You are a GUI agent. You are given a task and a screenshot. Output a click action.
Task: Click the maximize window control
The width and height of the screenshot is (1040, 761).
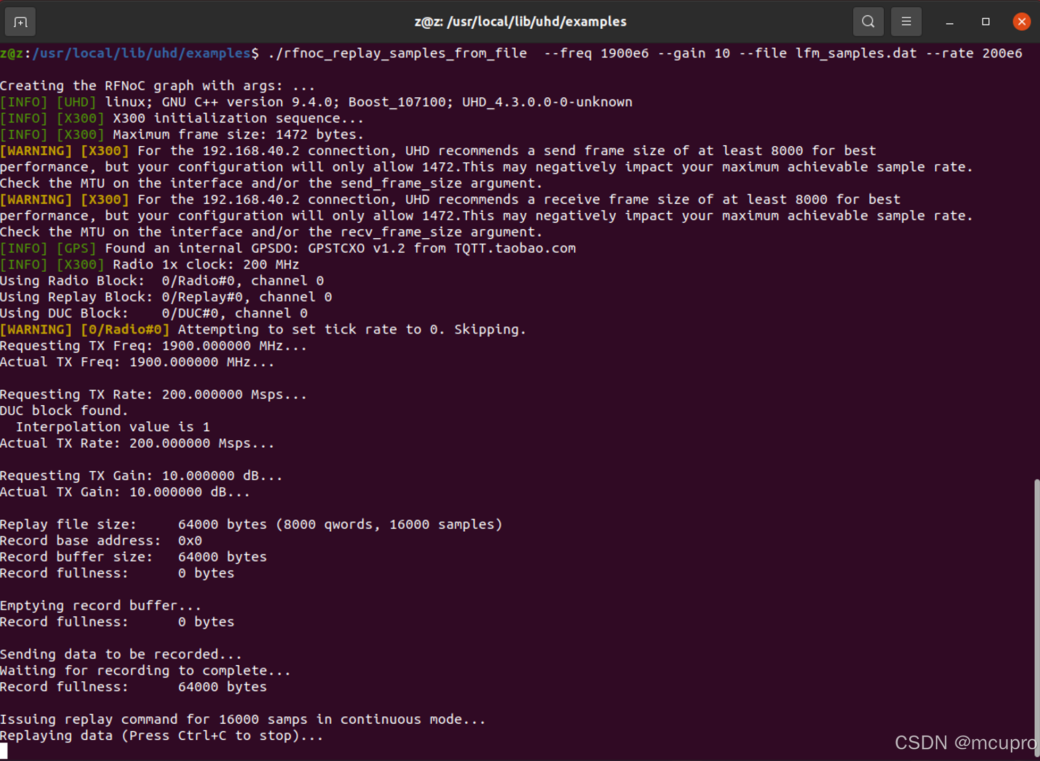click(x=985, y=21)
